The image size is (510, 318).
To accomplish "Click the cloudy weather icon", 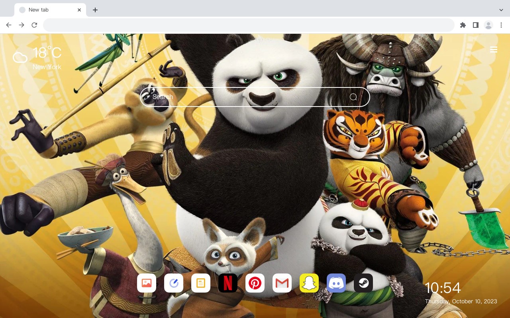I will point(20,58).
